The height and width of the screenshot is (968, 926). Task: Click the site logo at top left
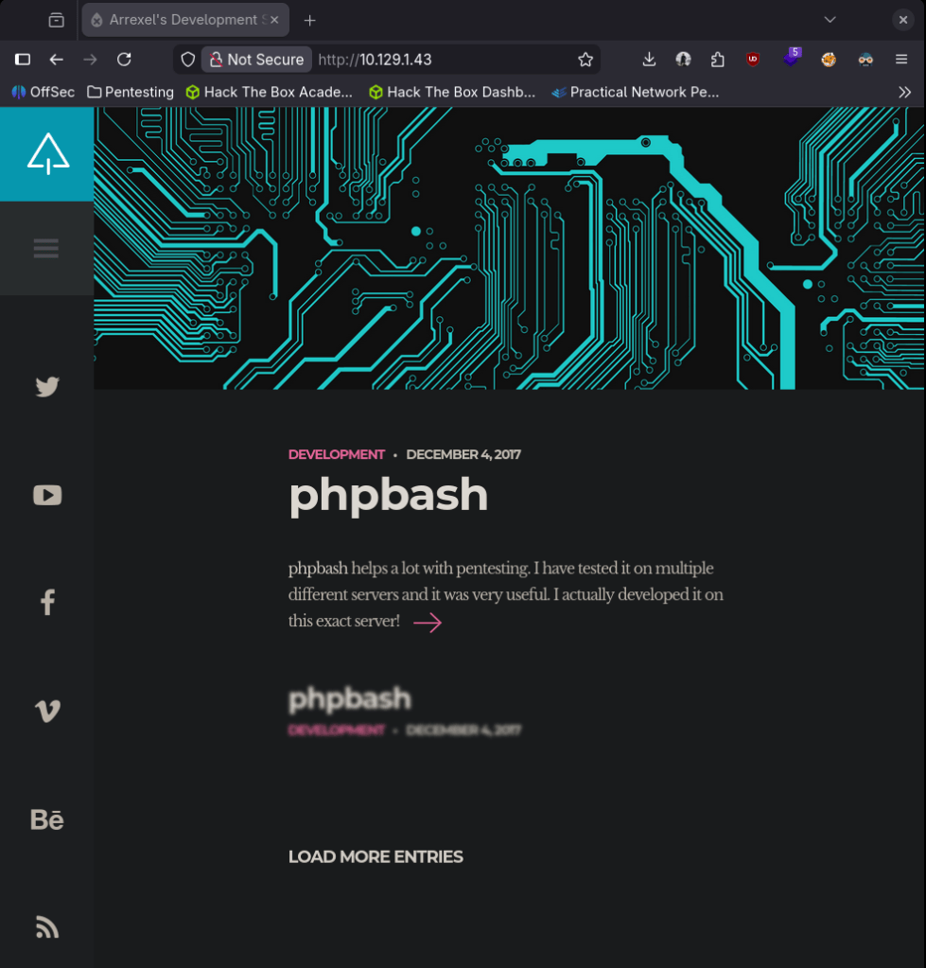click(47, 154)
